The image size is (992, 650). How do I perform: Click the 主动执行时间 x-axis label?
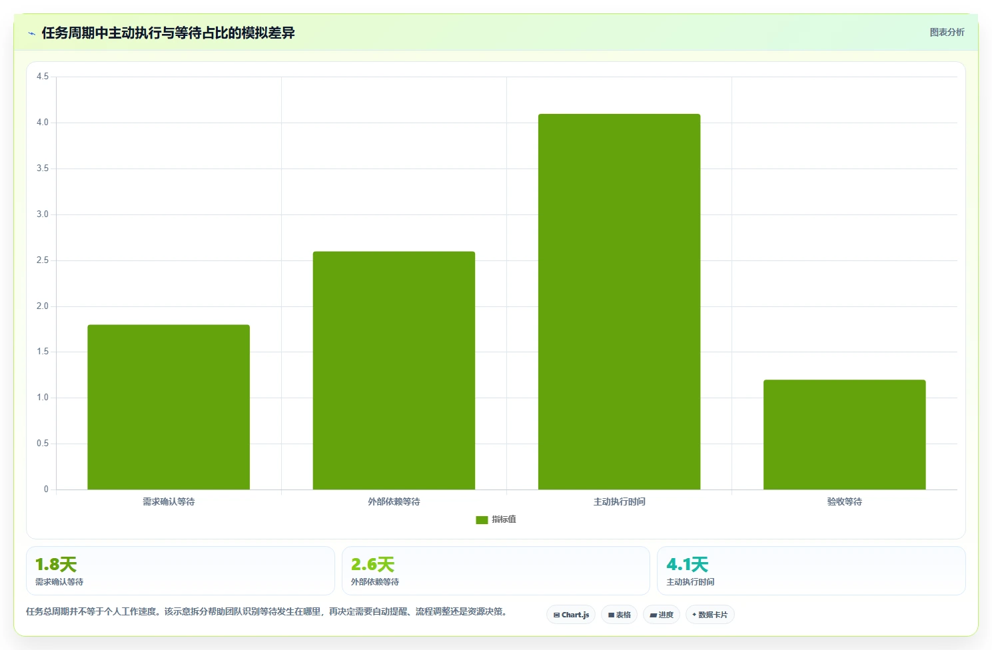(x=619, y=501)
